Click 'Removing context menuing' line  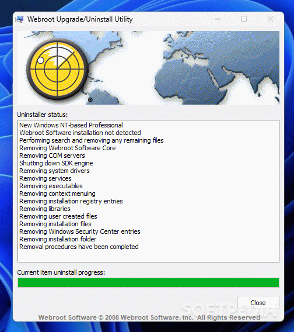(x=57, y=193)
